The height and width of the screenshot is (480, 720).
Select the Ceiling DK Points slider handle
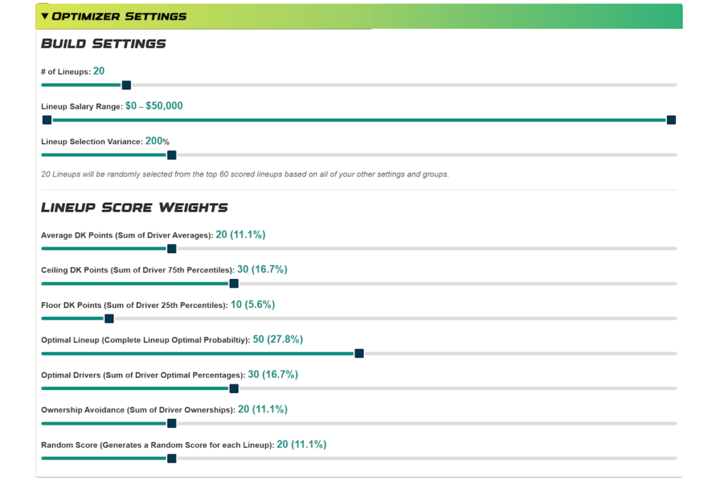(x=234, y=284)
